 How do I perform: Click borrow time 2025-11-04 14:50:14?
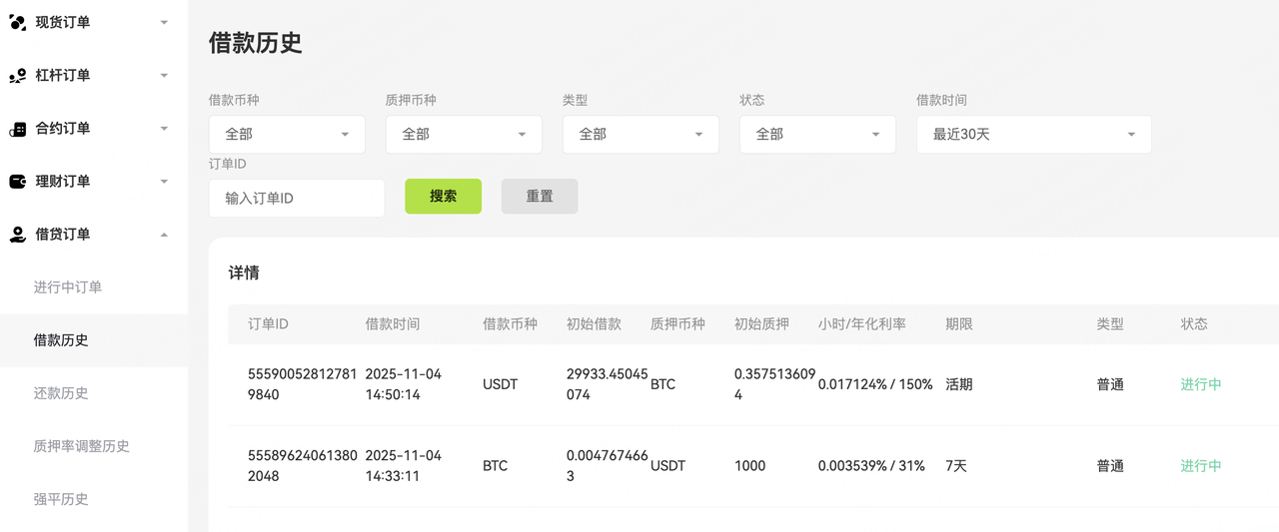(x=404, y=384)
